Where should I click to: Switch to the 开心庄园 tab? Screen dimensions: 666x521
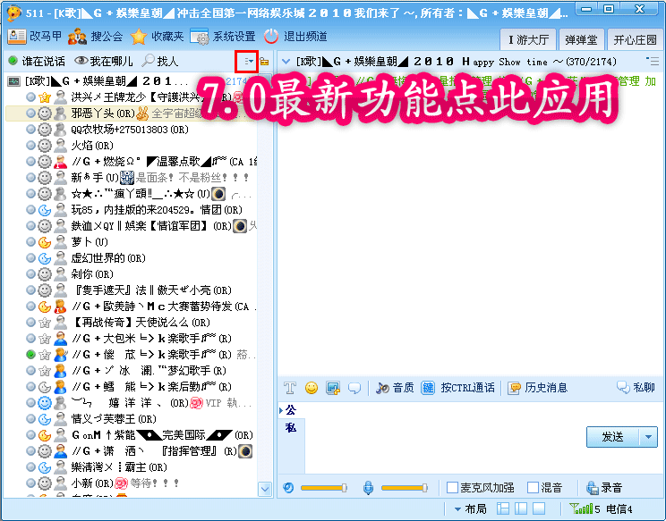click(x=635, y=39)
